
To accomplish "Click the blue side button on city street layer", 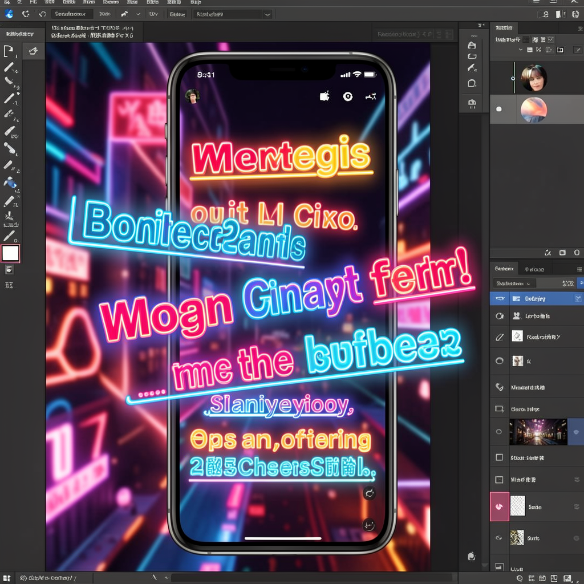I will 576,432.
